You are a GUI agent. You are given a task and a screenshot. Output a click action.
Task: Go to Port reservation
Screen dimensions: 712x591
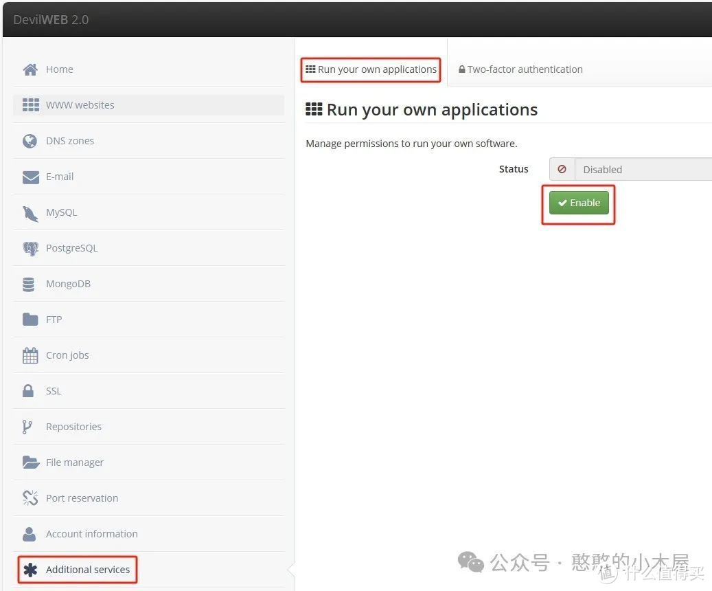[148, 498]
